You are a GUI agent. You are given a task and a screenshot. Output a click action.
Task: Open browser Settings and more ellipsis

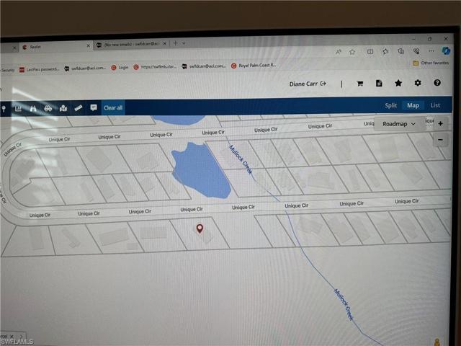(431, 51)
